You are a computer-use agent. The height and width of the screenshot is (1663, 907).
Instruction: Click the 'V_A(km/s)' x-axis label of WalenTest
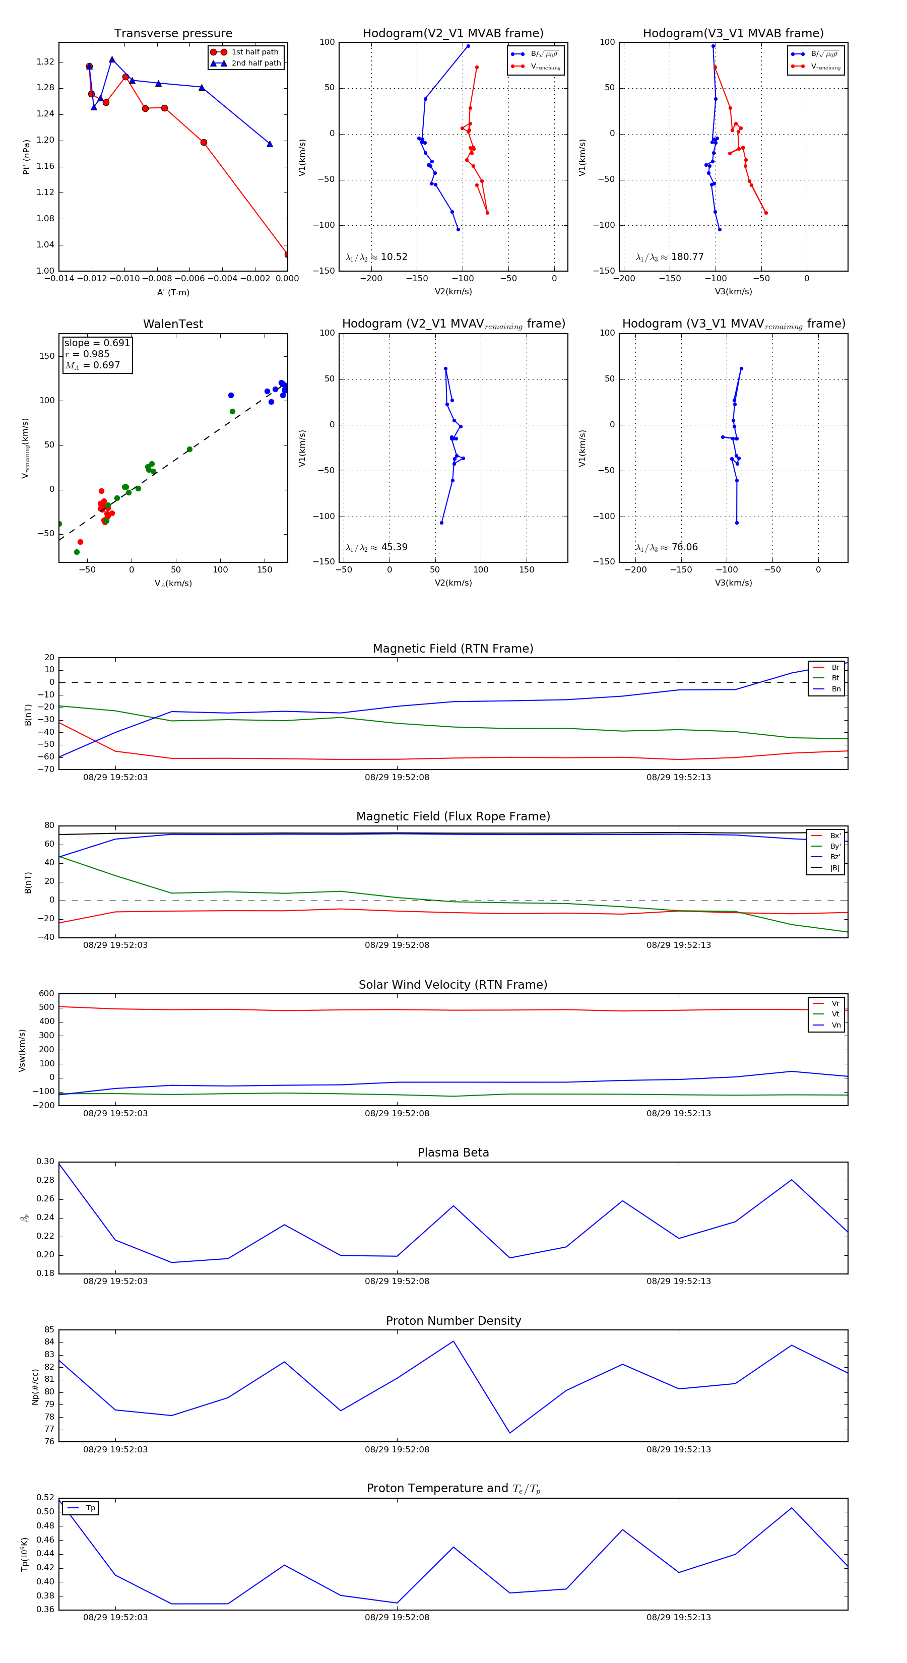[x=173, y=584]
